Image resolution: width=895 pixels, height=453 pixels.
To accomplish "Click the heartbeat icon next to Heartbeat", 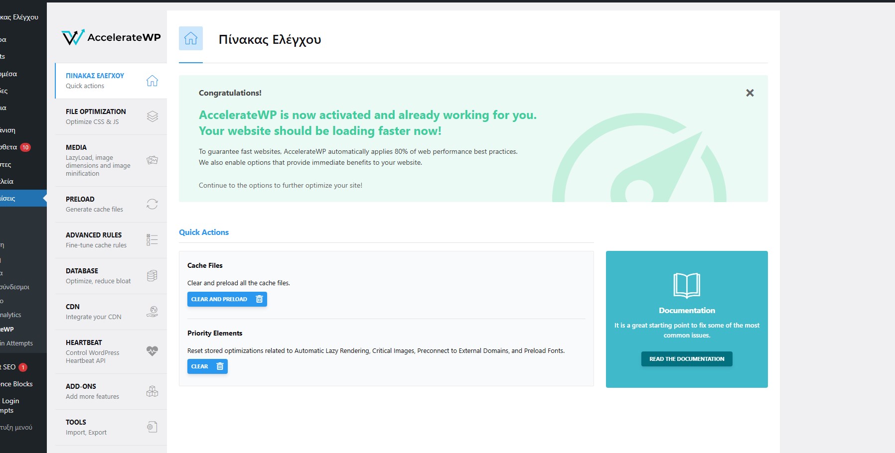I will pos(152,351).
